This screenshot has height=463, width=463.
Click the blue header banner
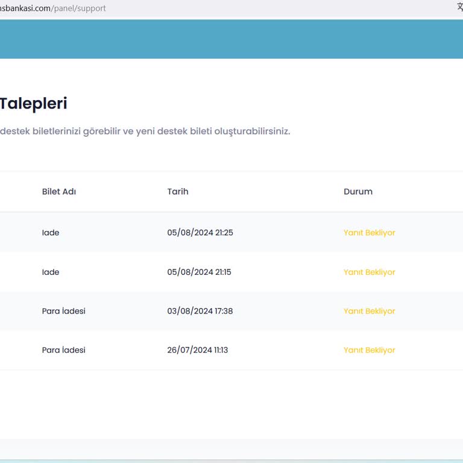coord(231,39)
